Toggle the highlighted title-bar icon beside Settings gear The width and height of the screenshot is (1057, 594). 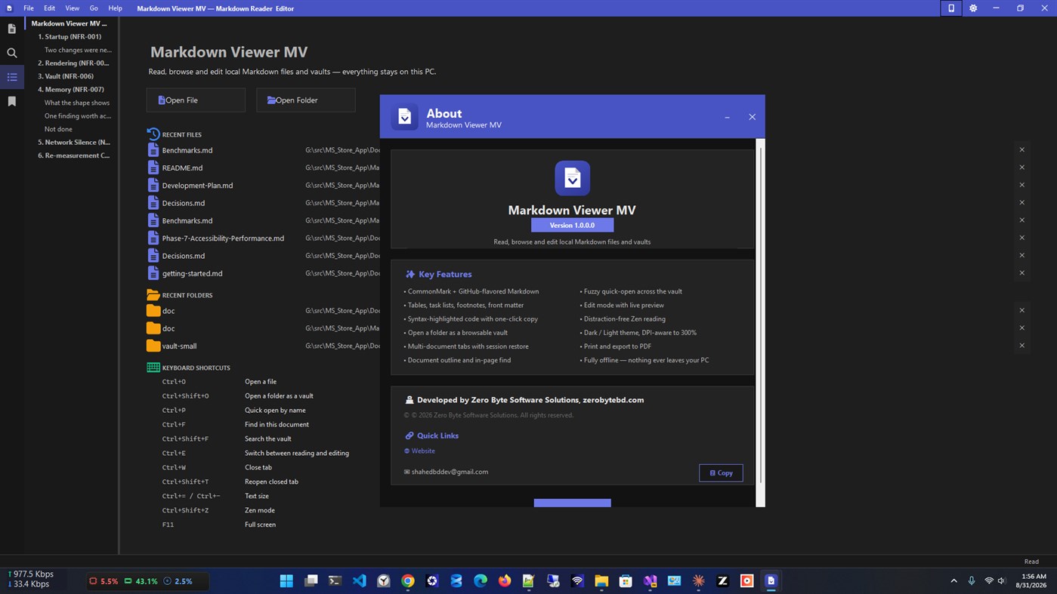click(x=951, y=8)
